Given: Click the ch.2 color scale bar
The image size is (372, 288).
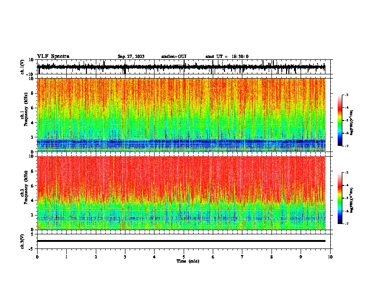Looking at the screenshot, I should pyautogui.click(x=340, y=198).
